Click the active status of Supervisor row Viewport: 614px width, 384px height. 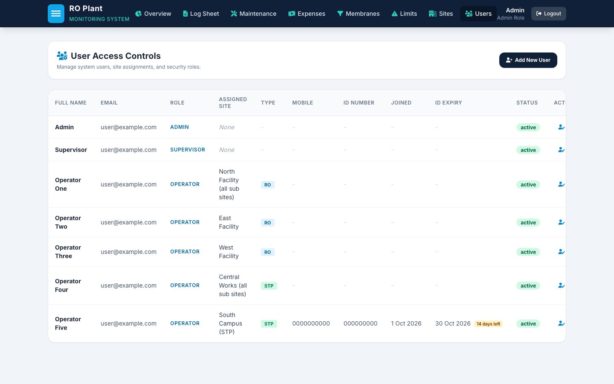[528, 150]
